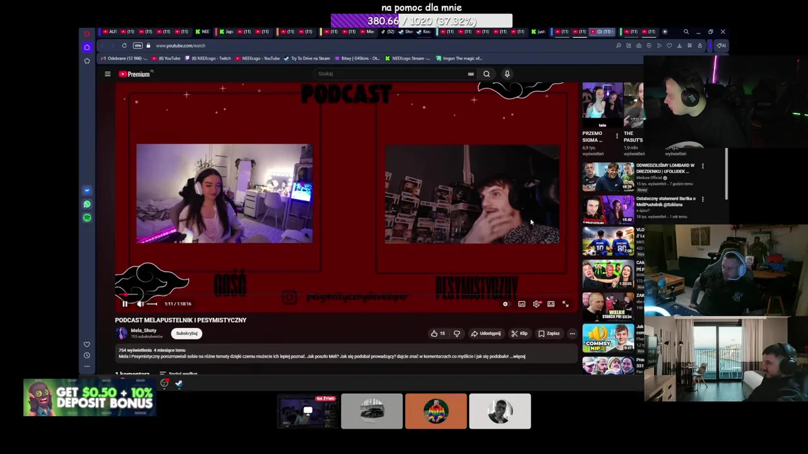Open NEEXcsgo Stream bookmark
The height and width of the screenshot is (454, 808).
(x=408, y=58)
